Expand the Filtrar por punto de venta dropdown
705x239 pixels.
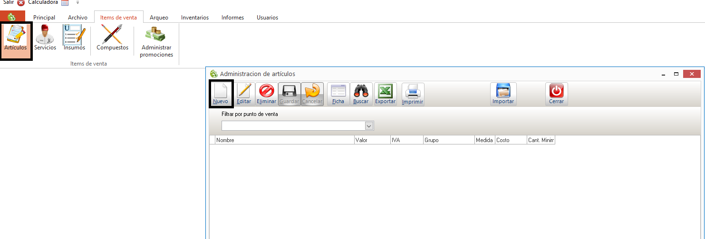[369, 126]
